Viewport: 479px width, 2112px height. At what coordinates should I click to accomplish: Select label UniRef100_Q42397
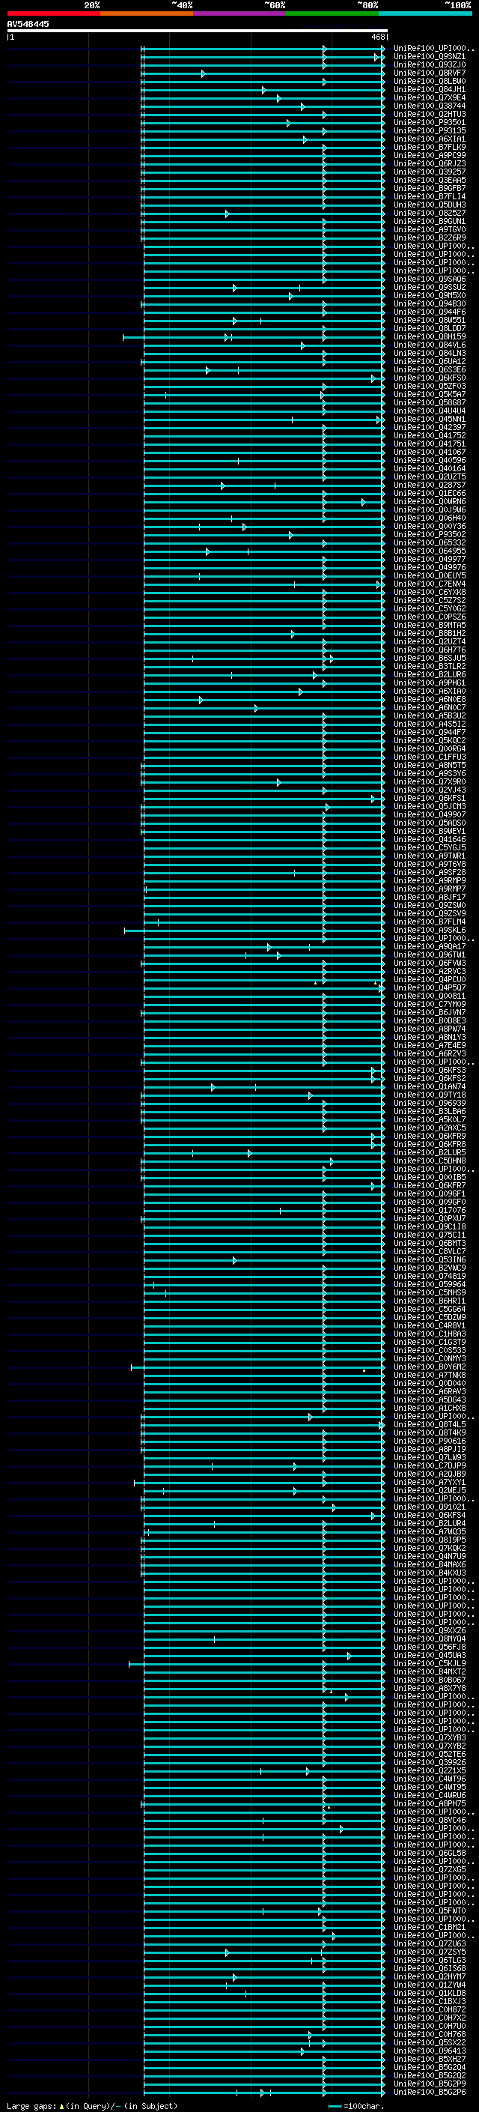click(x=430, y=427)
